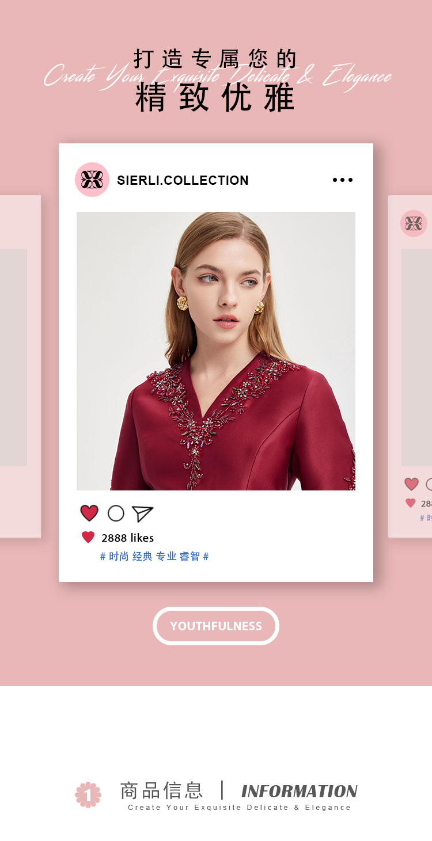Screen dimensions: 432x841
Task: Click the 专业 hashtag
Action: tap(166, 557)
